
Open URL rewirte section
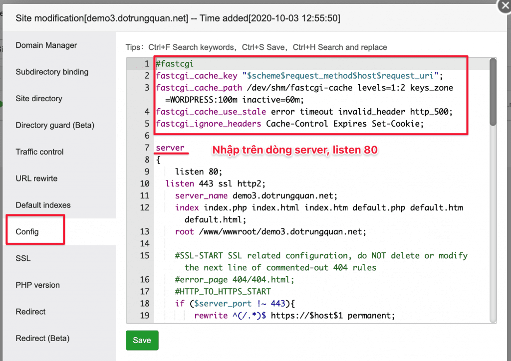pyautogui.click(x=36, y=179)
